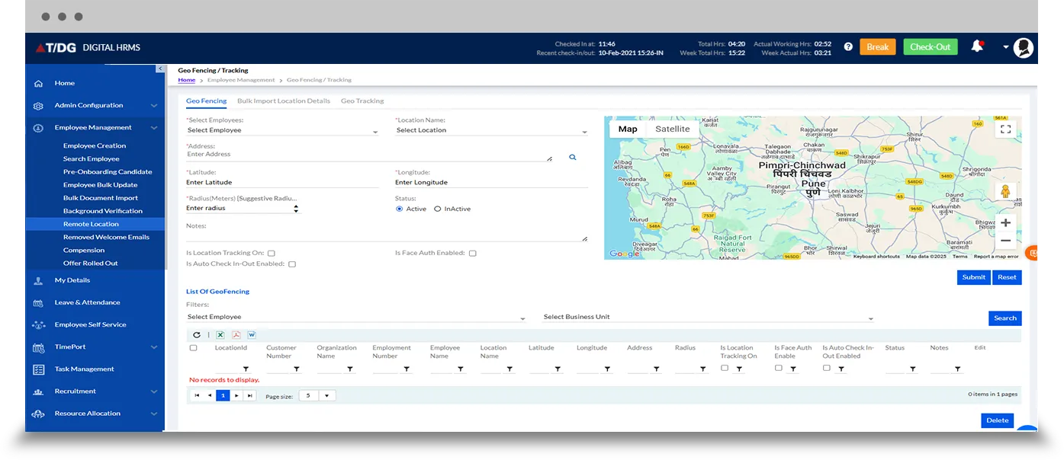The height and width of the screenshot is (460, 1064).
Task: Open the Select Business Unit filter dropdown
Action: click(x=707, y=318)
